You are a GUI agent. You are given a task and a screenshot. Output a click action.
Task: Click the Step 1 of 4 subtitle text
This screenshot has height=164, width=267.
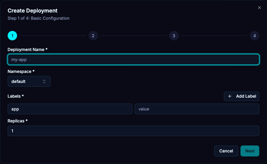pos(39,18)
